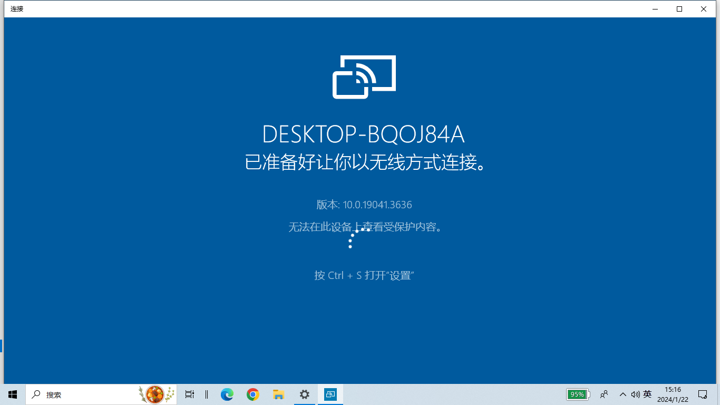Click the 连接 window title
Image resolution: width=720 pixels, height=405 pixels.
tap(17, 9)
